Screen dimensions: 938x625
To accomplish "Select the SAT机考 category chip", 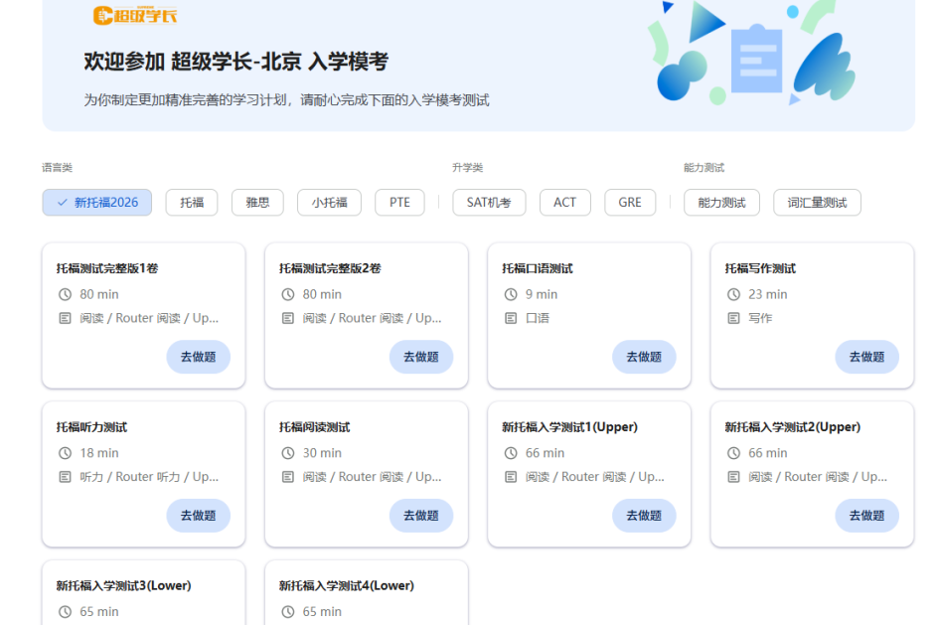I will [x=489, y=202].
